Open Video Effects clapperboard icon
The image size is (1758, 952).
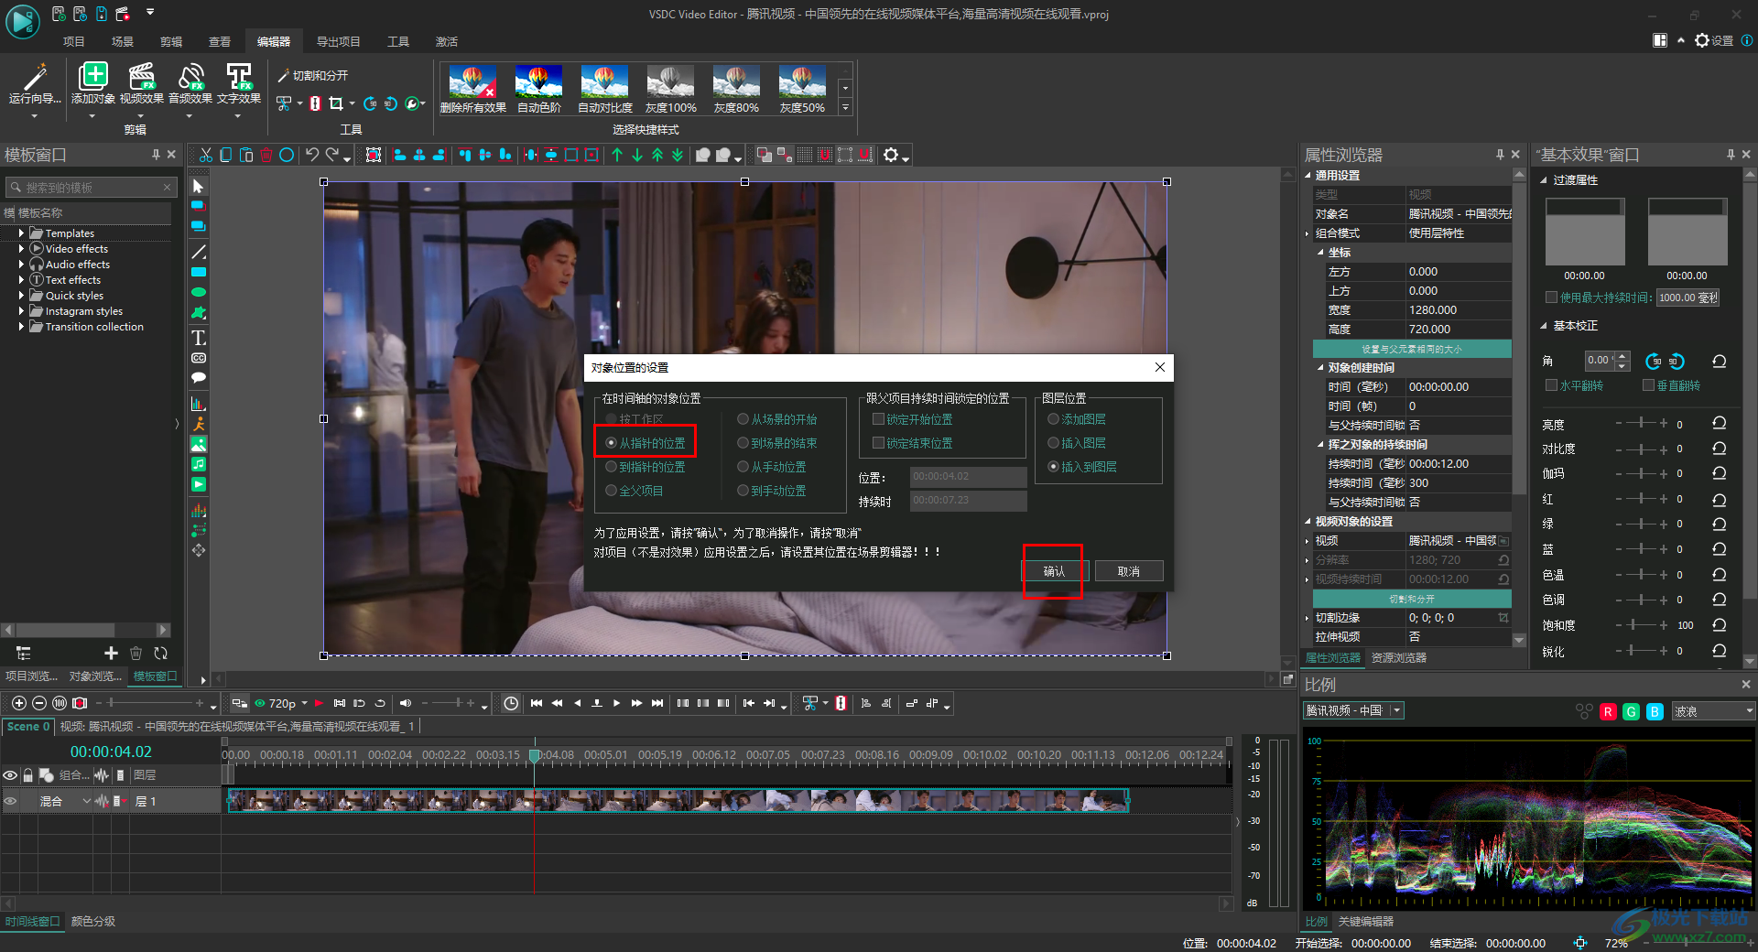click(x=141, y=77)
